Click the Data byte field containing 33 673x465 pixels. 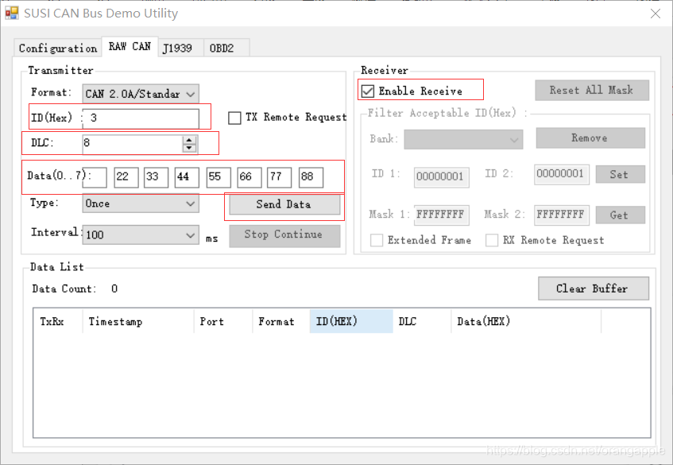pyautogui.click(x=156, y=177)
